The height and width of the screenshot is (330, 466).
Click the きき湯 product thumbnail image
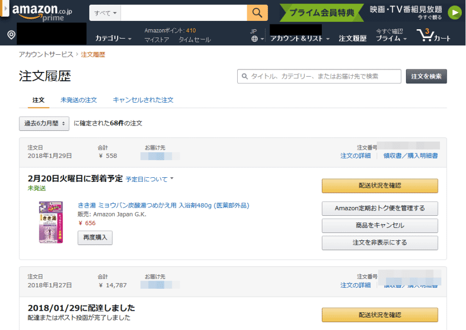click(x=51, y=222)
